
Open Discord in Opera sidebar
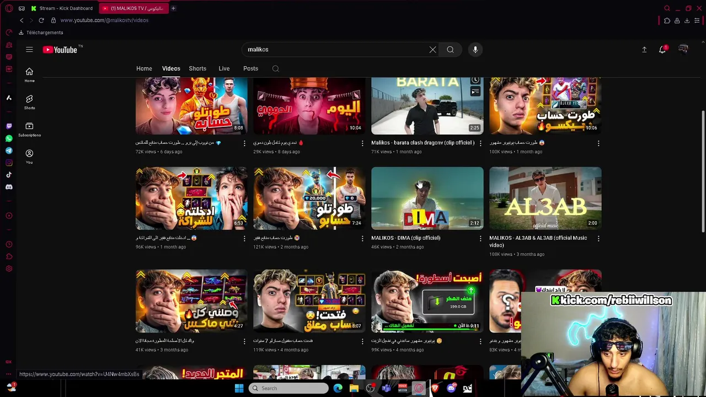point(9,187)
